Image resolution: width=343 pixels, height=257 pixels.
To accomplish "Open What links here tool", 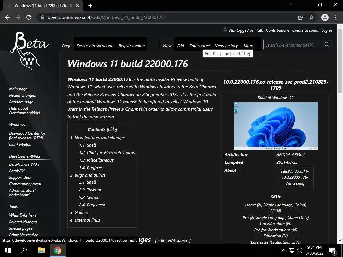I will coord(23,215).
